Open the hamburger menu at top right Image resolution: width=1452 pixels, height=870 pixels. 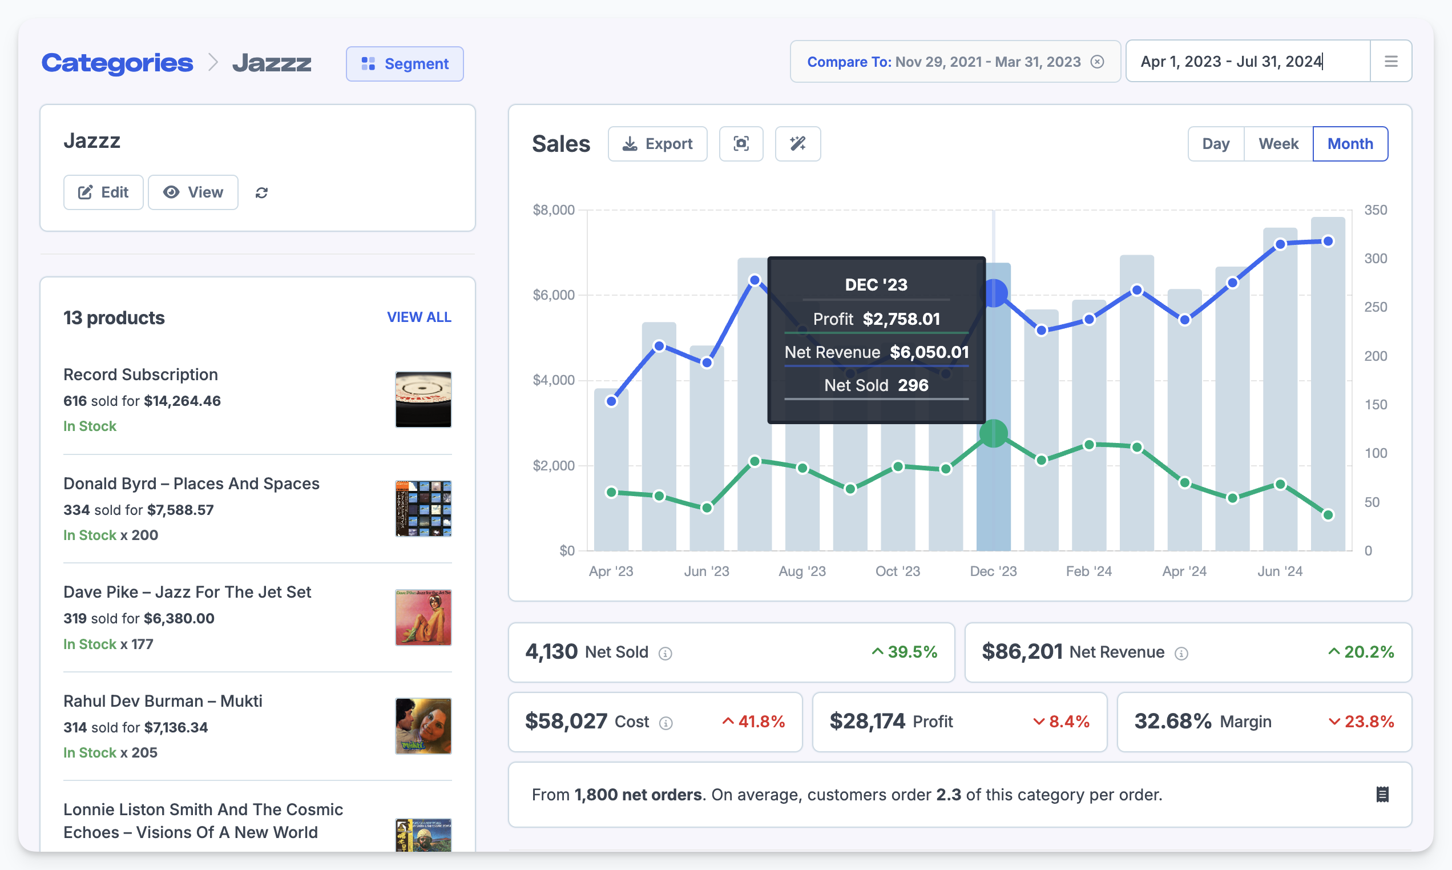(x=1391, y=61)
